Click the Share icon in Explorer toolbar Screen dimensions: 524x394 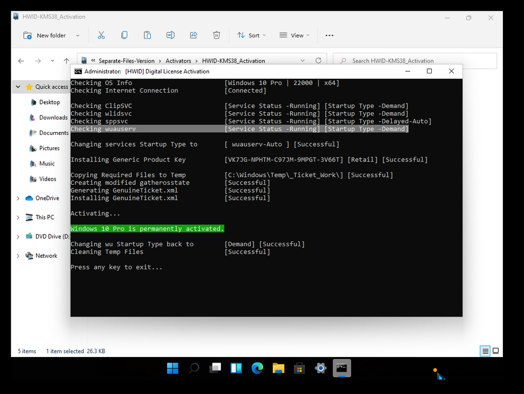194,35
